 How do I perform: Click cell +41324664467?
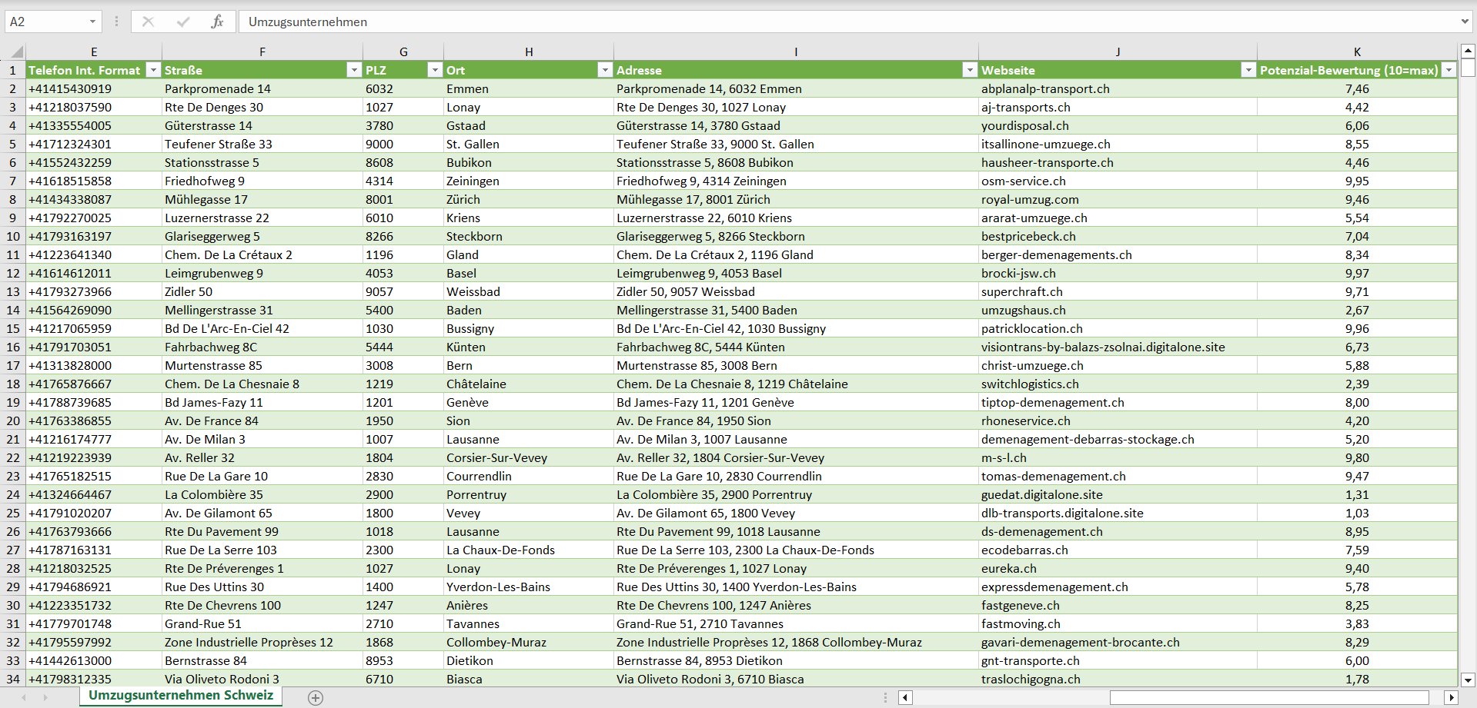coord(94,494)
